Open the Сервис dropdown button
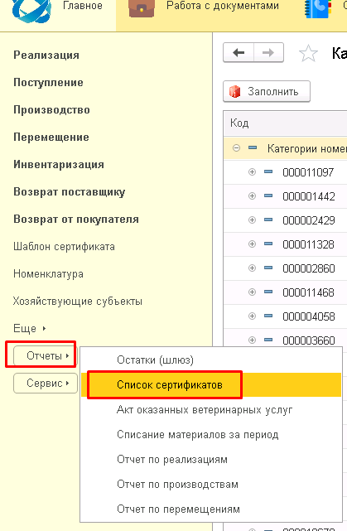Image resolution: width=347 pixels, height=531 pixels. (x=46, y=383)
